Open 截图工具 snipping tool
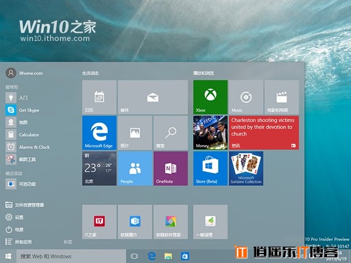 click(x=20, y=159)
